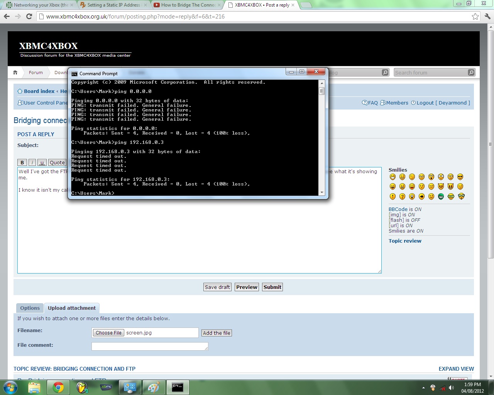Insert the shocked open-mouth smiley

click(431, 177)
